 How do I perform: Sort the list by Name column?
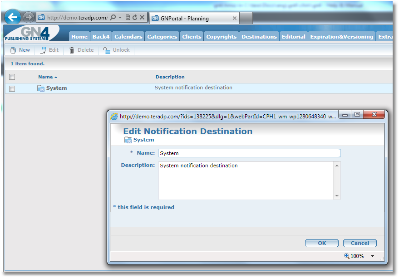(48, 77)
